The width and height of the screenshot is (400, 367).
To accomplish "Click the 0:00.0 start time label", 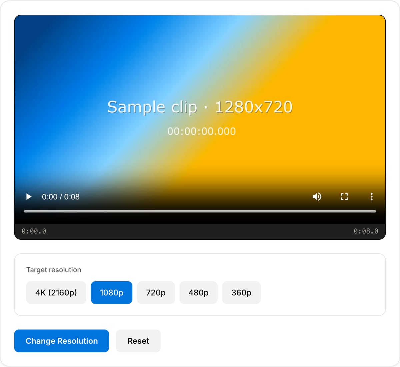I will [x=34, y=231].
